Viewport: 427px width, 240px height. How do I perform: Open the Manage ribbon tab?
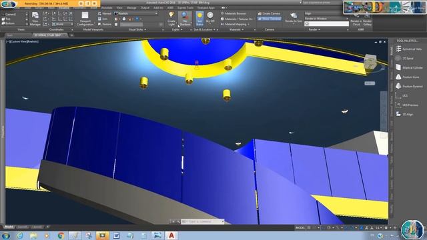[131, 8]
